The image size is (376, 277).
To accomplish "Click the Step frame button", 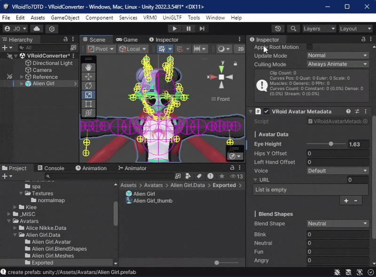I will (202, 29).
